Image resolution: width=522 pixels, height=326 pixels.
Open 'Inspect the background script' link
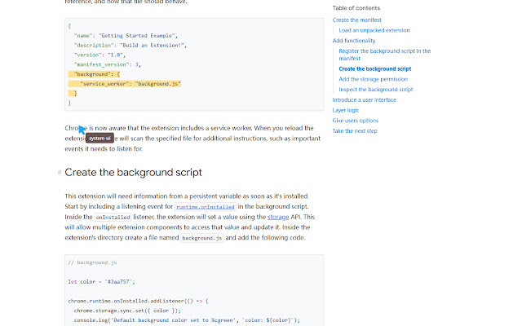[x=375, y=90]
